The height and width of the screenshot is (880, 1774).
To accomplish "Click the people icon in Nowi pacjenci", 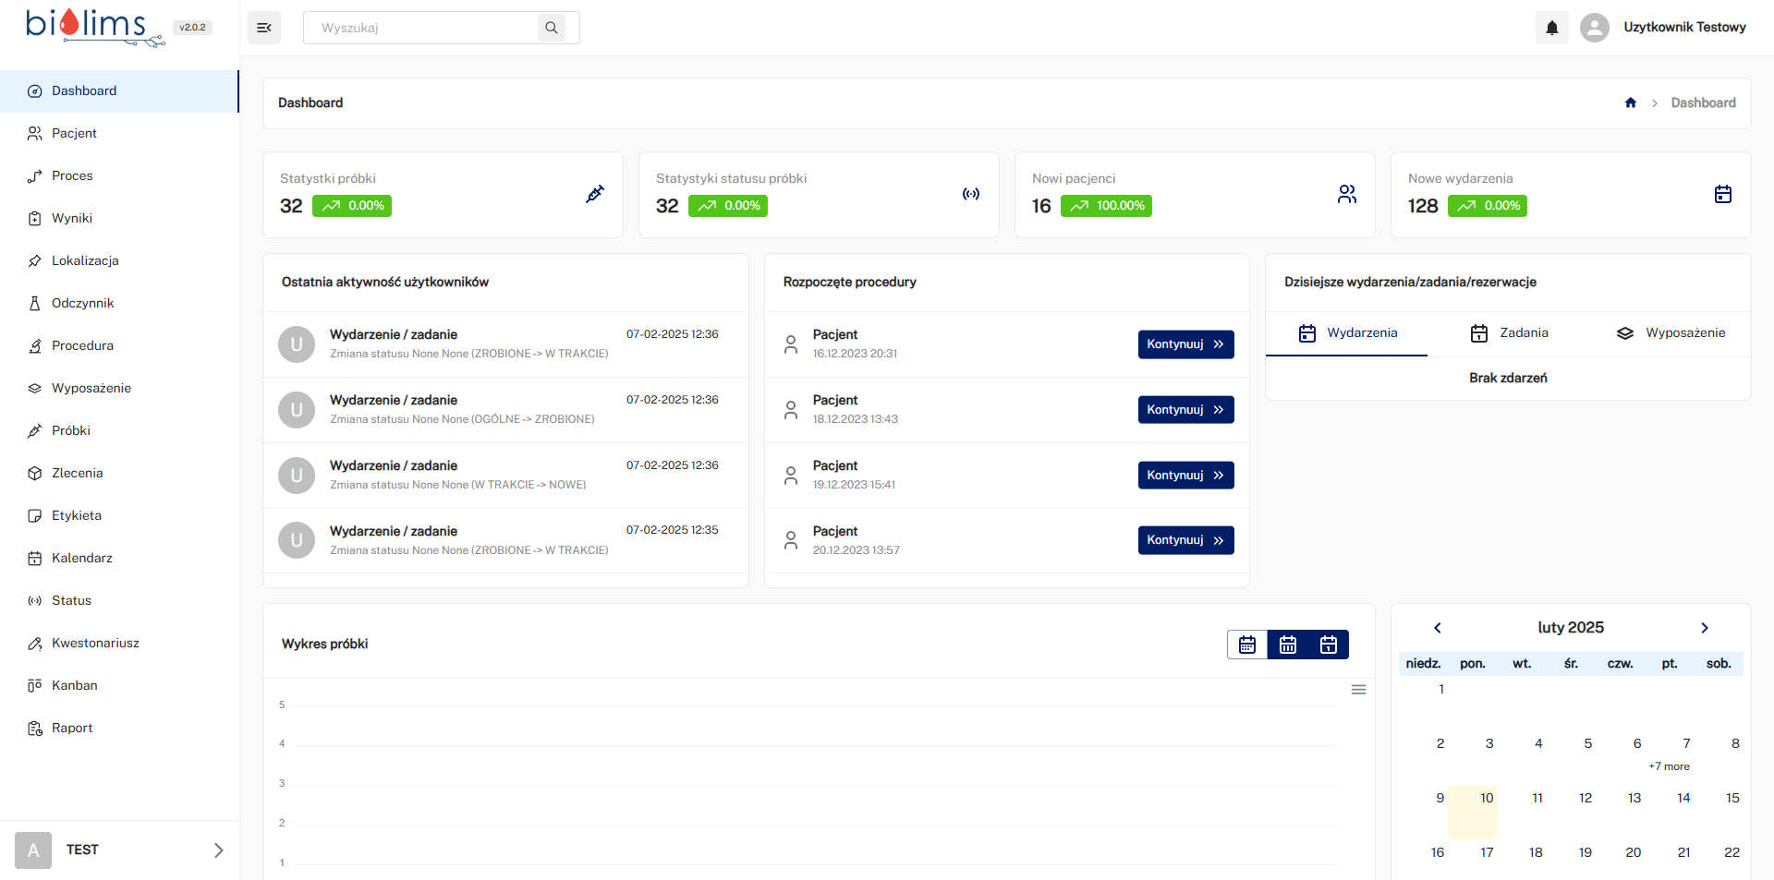I will (1347, 194).
